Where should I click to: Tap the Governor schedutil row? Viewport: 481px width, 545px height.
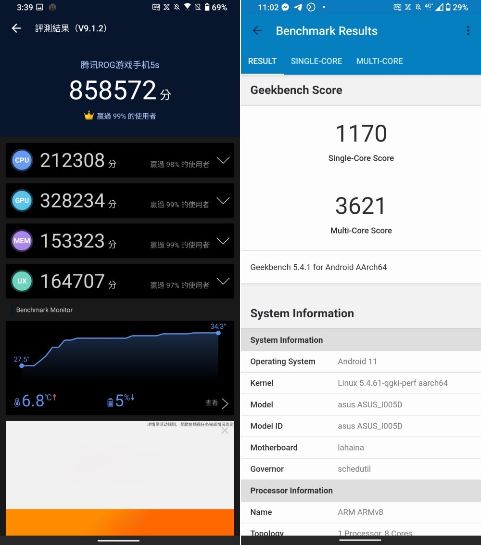pos(361,469)
